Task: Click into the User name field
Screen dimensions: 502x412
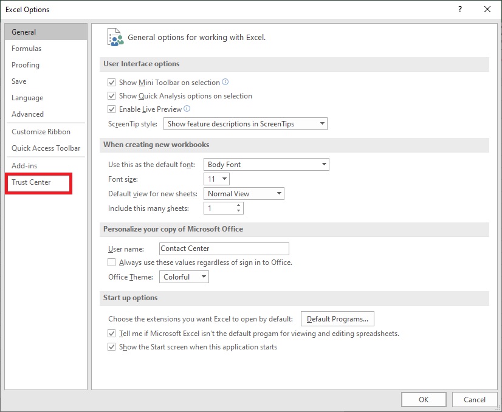Action: coord(224,249)
